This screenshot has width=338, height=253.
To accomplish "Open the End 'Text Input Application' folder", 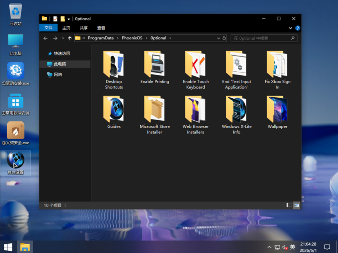I will (236, 70).
